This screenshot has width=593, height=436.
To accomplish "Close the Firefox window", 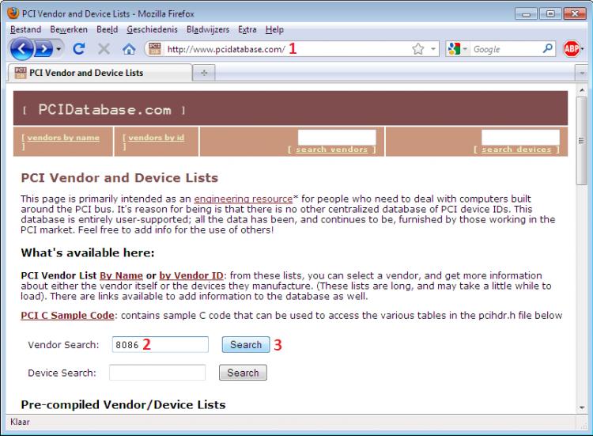I will pos(575,14).
